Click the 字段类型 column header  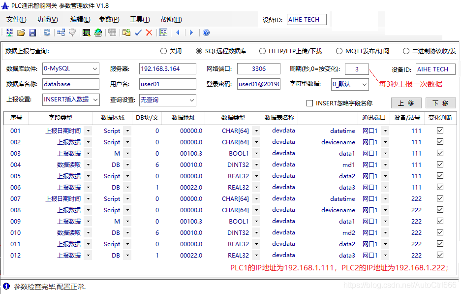61,118
